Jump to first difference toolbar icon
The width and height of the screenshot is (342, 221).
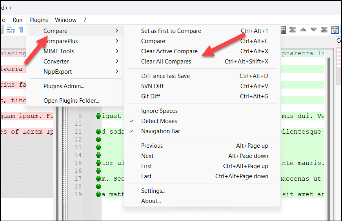[293, 30]
